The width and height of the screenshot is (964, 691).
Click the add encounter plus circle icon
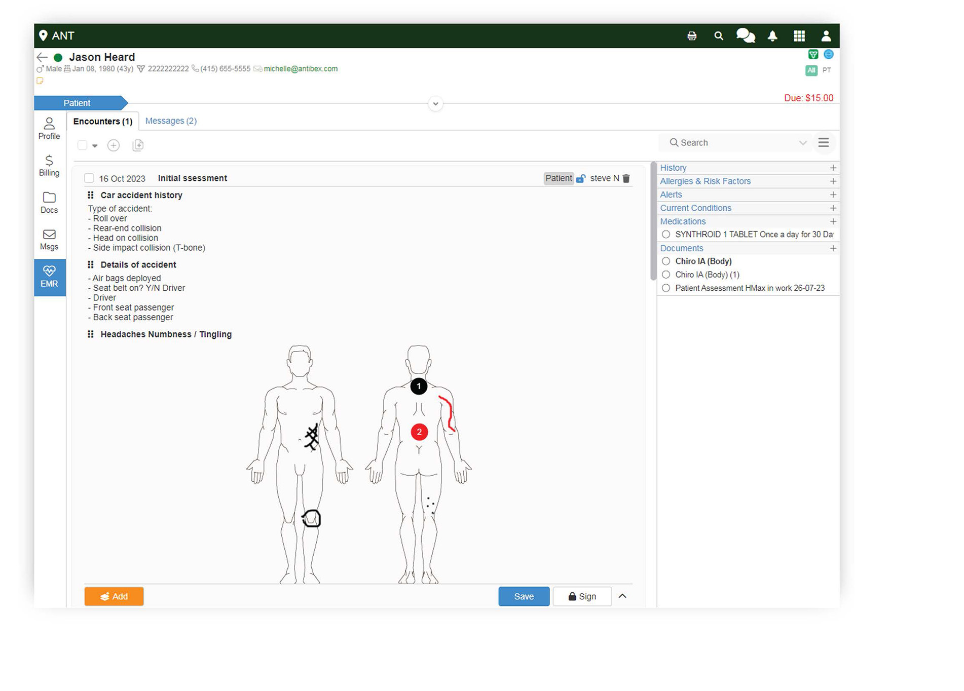tap(114, 146)
